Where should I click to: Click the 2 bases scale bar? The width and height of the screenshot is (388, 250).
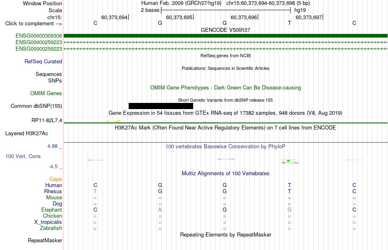pos(226,10)
